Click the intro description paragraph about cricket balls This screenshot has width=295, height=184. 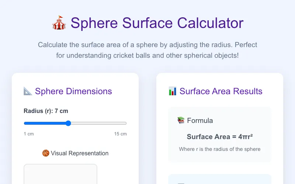pyautogui.click(x=147, y=50)
